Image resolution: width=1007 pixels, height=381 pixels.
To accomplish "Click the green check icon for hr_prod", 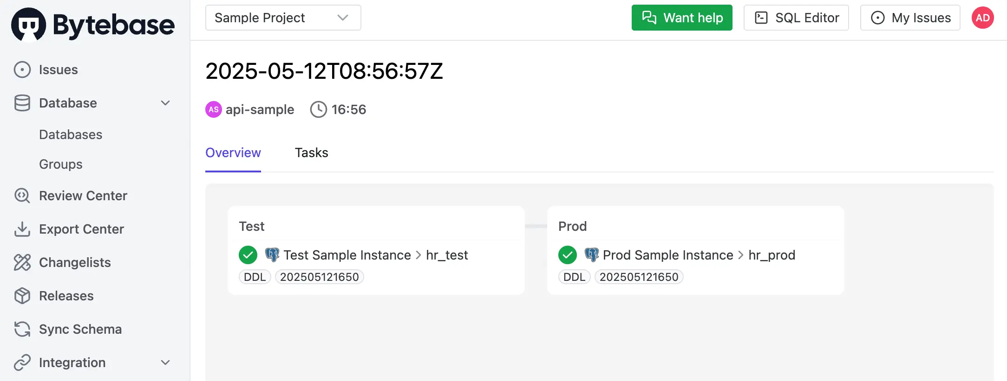I will click(568, 255).
